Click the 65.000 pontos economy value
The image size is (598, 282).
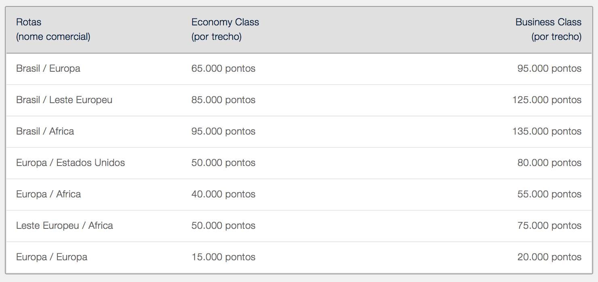(223, 68)
